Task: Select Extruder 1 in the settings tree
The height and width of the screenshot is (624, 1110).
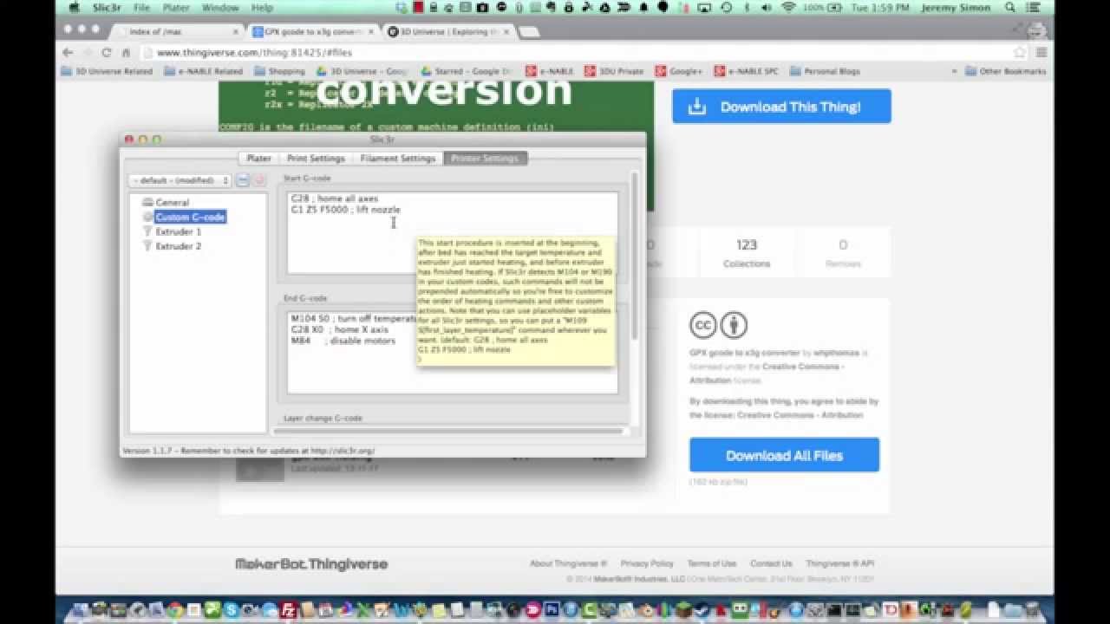Action: coord(172,231)
